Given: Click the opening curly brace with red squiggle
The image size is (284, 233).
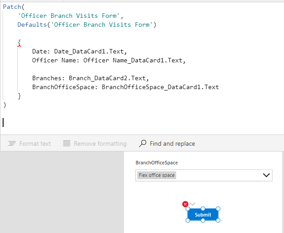Looking at the screenshot, I should (x=19, y=43).
